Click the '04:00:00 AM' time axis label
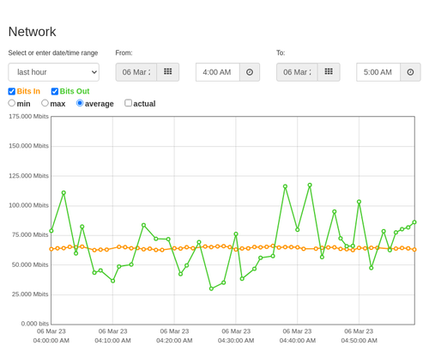 (x=51, y=341)
